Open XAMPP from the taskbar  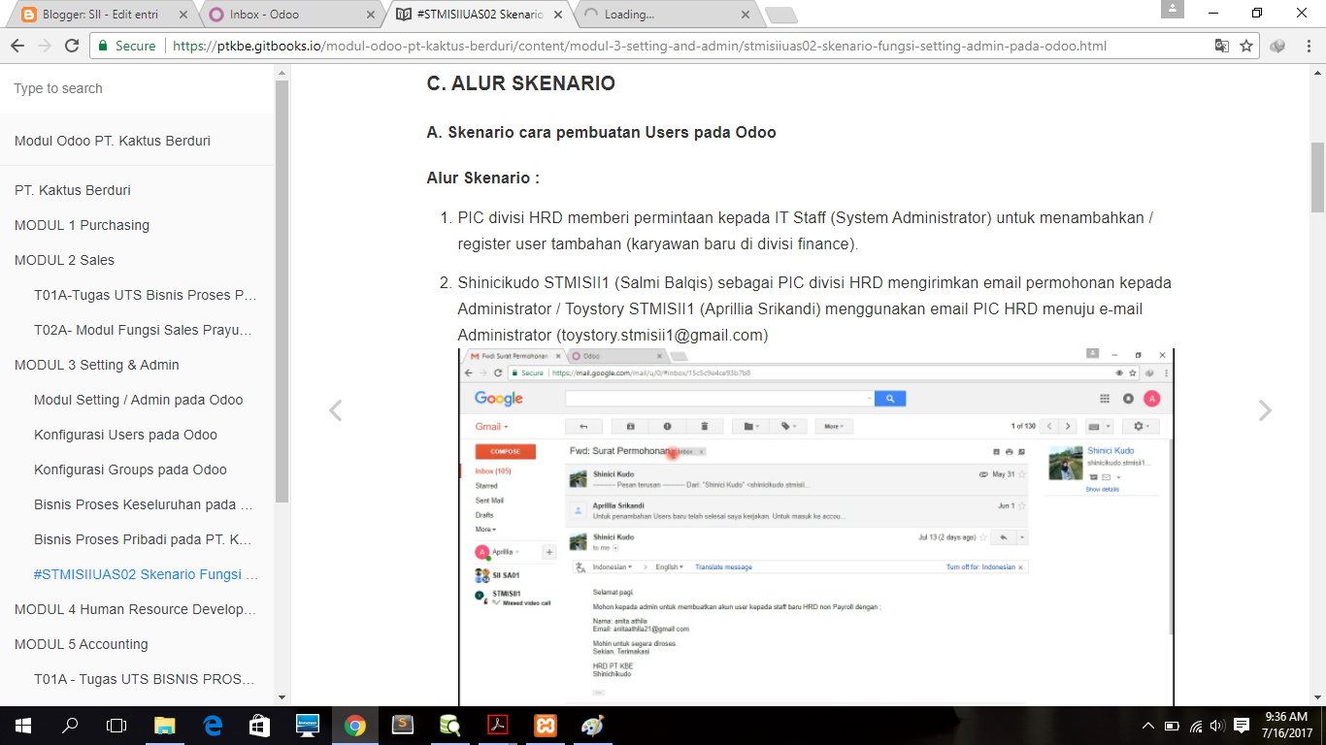545,725
